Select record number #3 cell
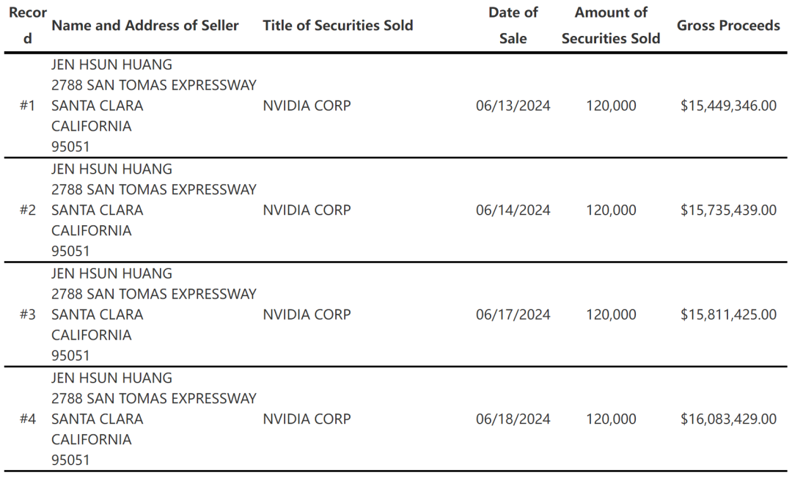 27,315
